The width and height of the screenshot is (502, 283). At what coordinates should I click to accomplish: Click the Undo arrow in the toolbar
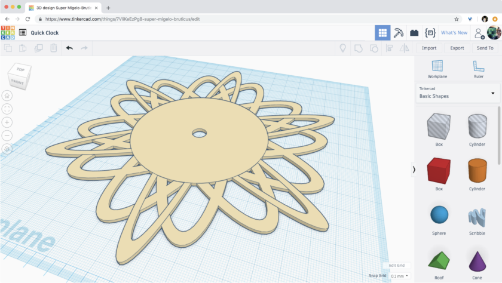coord(69,48)
